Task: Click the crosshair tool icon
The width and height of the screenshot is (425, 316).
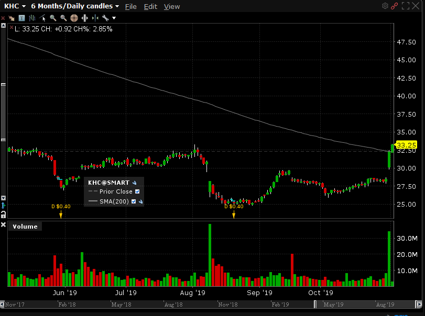Action: (74, 18)
